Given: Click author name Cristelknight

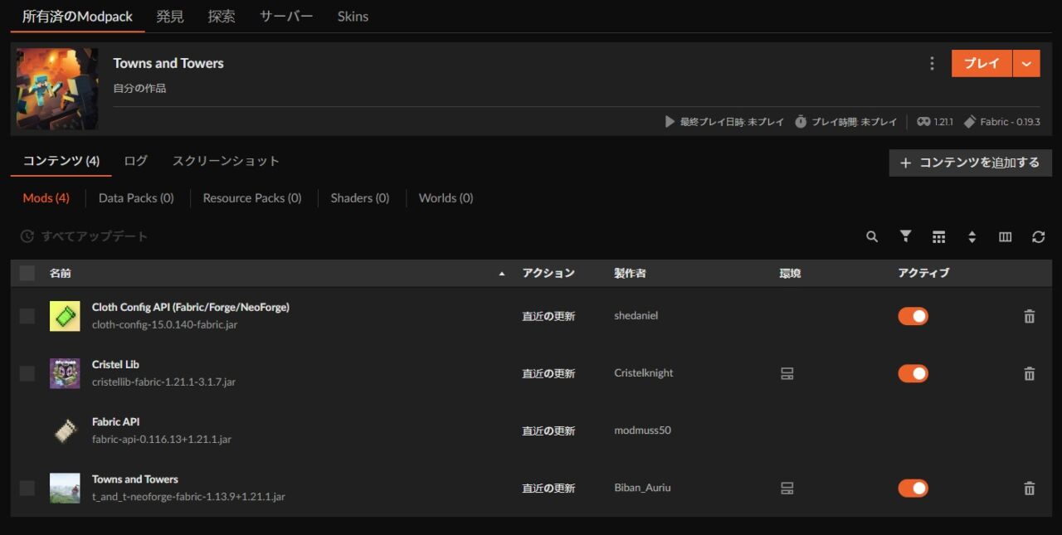Looking at the screenshot, I should pos(644,373).
